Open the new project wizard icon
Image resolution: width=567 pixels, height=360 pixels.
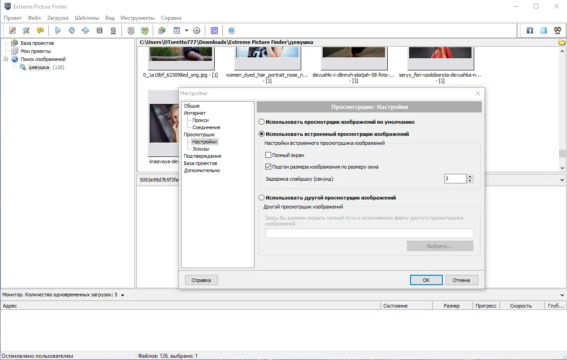tap(12, 30)
